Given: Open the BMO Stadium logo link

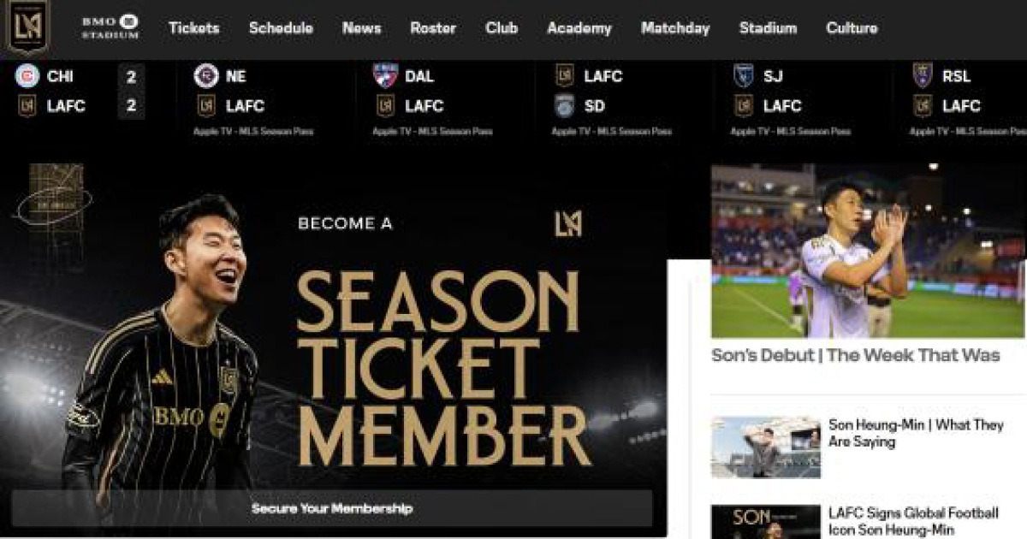Looking at the screenshot, I should coord(110,27).
